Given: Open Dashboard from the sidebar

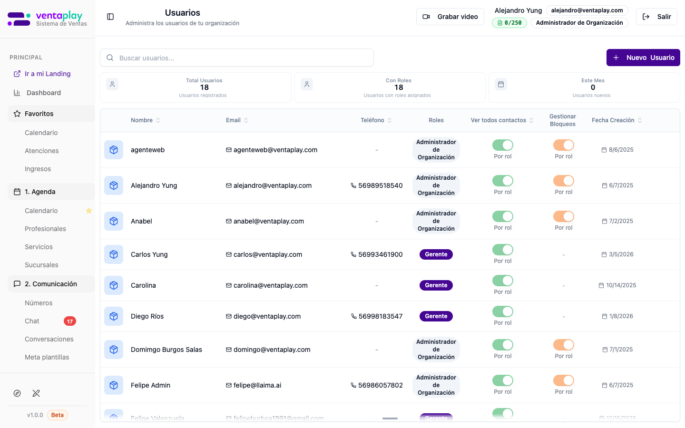Looking at the screenshot, I should coord(44,93).
